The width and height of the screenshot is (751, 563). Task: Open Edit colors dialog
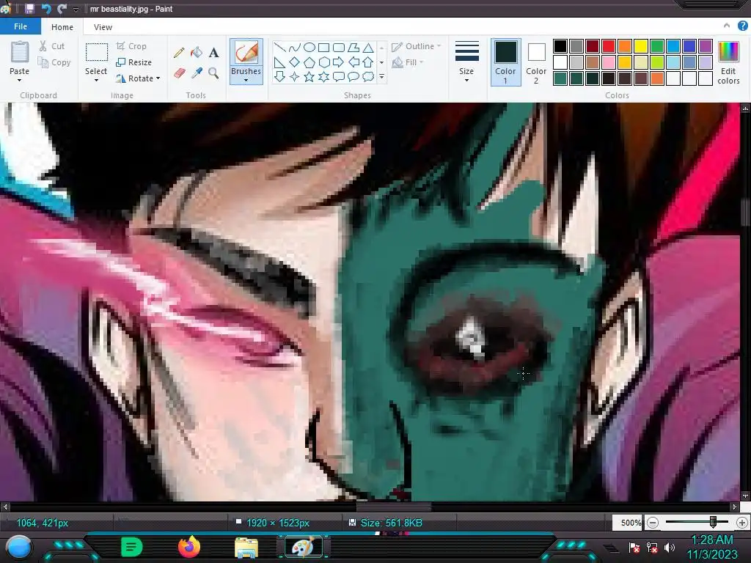728,62
